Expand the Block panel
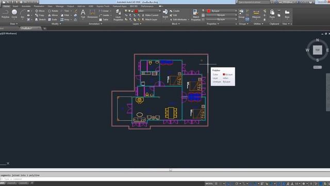 176,24
